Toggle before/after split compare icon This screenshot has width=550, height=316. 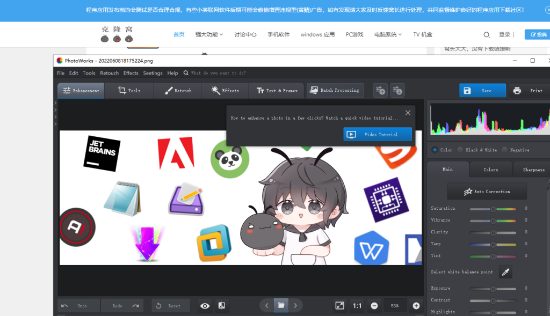tap(222, 306)
